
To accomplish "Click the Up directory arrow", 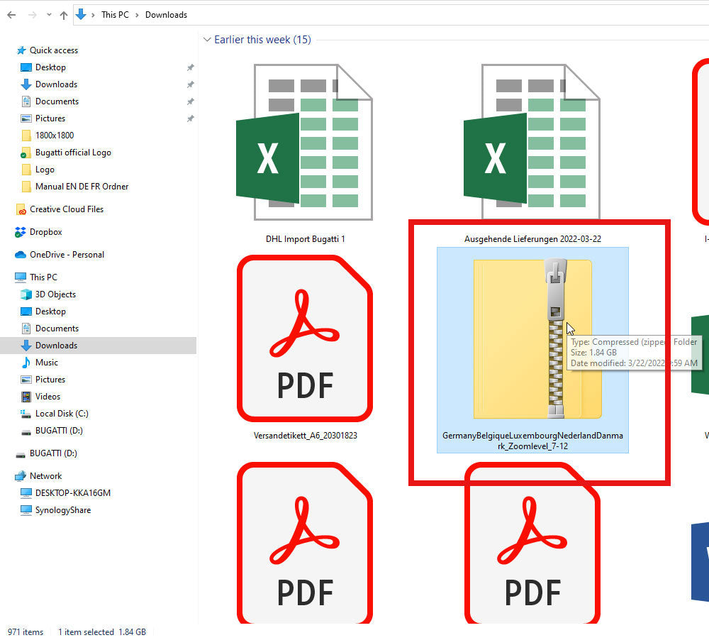I will point(64,15).
